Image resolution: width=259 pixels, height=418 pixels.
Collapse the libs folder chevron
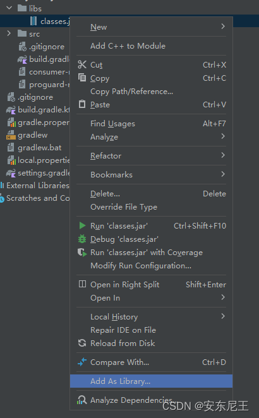[9, 8]
